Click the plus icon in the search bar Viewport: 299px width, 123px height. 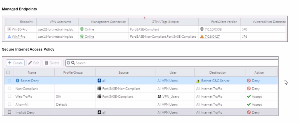coord(68,63)
